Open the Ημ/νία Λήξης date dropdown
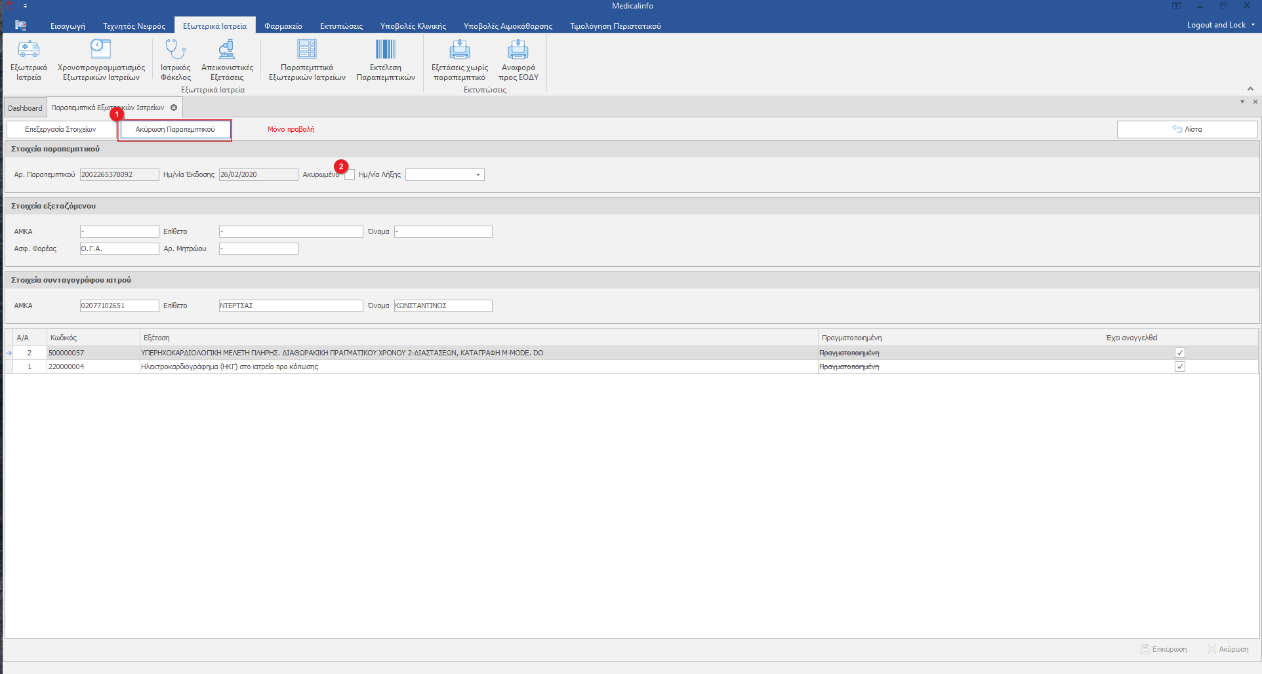Image resolution: width=1262 pixels, height=674 pixels. [478, 175]
